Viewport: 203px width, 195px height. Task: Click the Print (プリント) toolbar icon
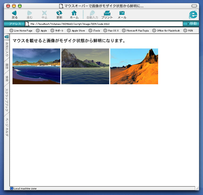click(x=107, y=13)
